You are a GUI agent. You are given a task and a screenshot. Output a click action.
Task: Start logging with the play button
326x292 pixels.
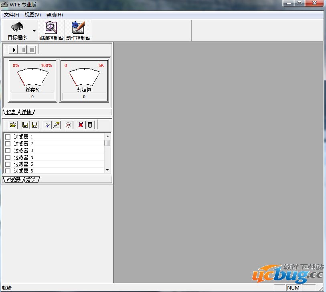tap(14, 50)
